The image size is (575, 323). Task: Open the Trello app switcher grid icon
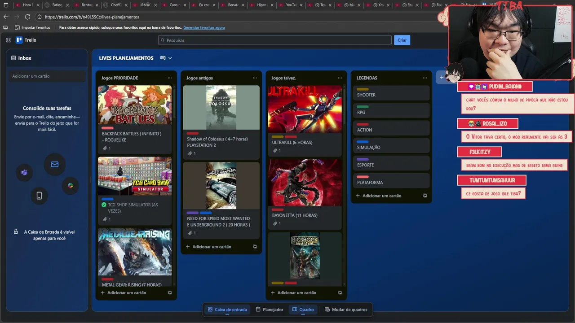pyautogui.click(x=8, y=40)
